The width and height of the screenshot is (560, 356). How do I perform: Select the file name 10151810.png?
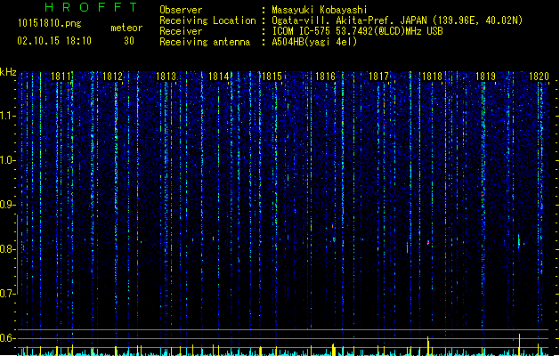50,24
